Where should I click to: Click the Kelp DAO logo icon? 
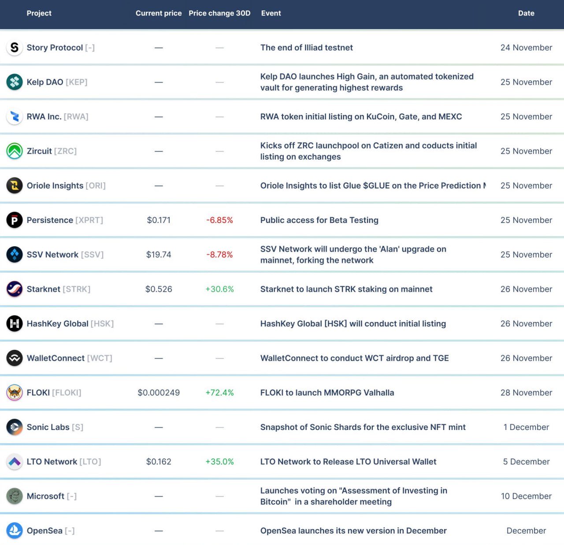(15, 82)
